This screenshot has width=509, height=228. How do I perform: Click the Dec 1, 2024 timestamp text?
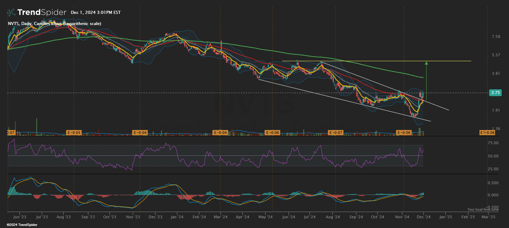click(95, 13)
